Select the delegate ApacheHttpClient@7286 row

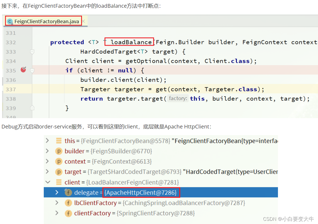(161, 192)
